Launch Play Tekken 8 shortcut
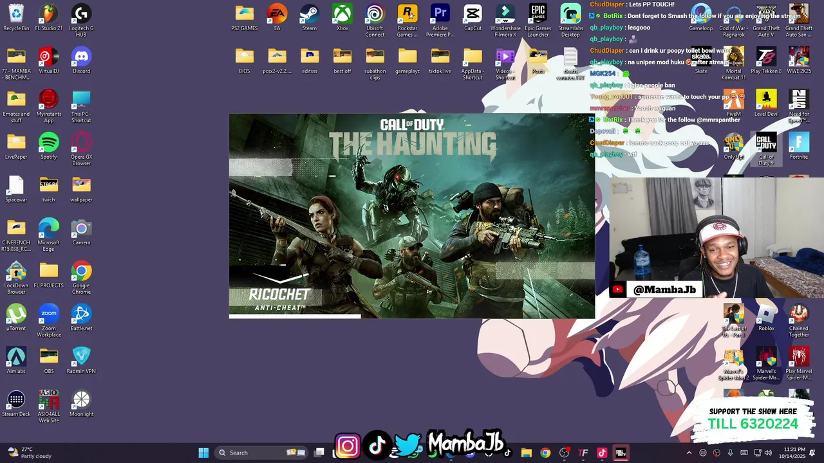This screenshot has height=463, width=824. [766, 60]
